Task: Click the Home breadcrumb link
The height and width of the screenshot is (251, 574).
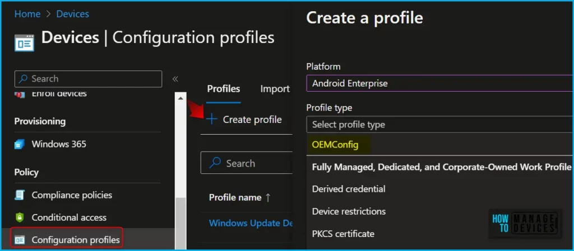Action: click(27, 14)
